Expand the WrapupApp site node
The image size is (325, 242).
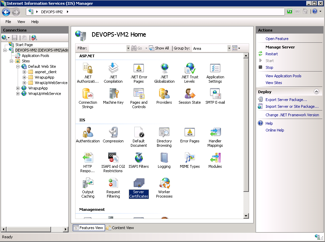coord(18,88)
